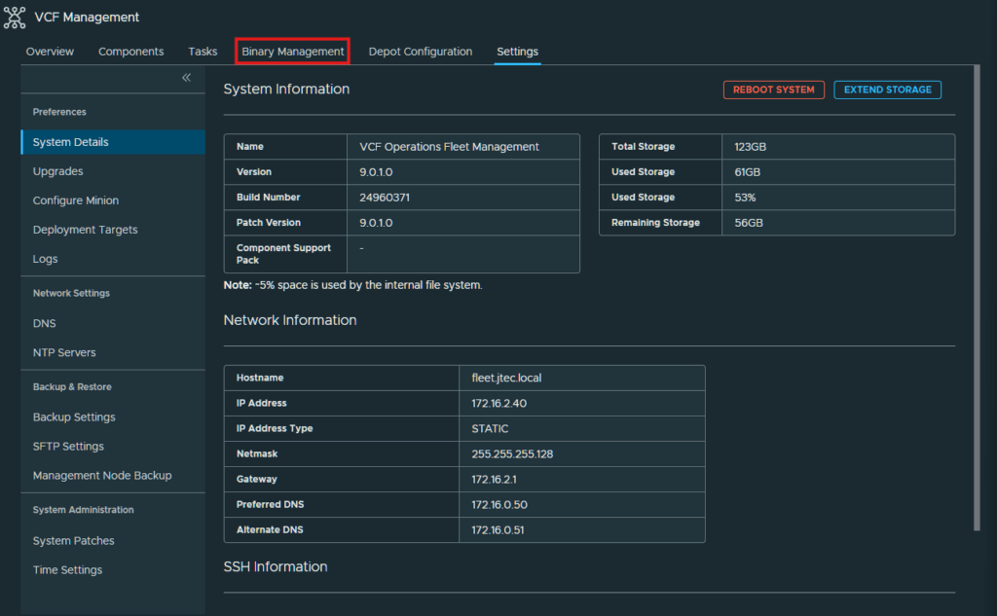
Task: Click the Extend Storage button
Action: (x=888, y=90)
